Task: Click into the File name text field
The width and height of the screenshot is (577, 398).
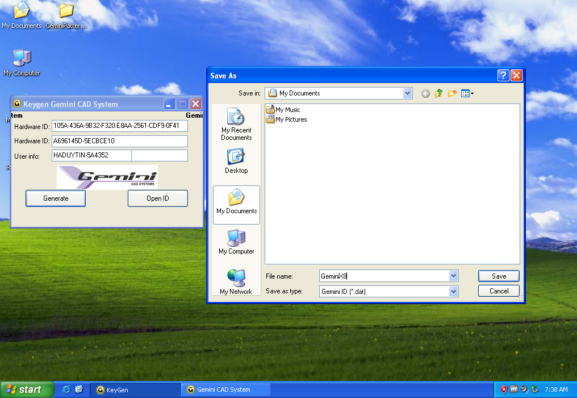Action: 384,276
